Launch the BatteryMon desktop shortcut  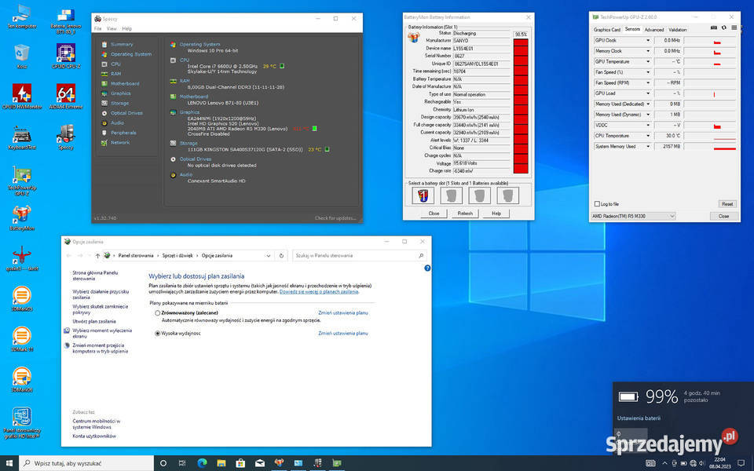point(22,219)
